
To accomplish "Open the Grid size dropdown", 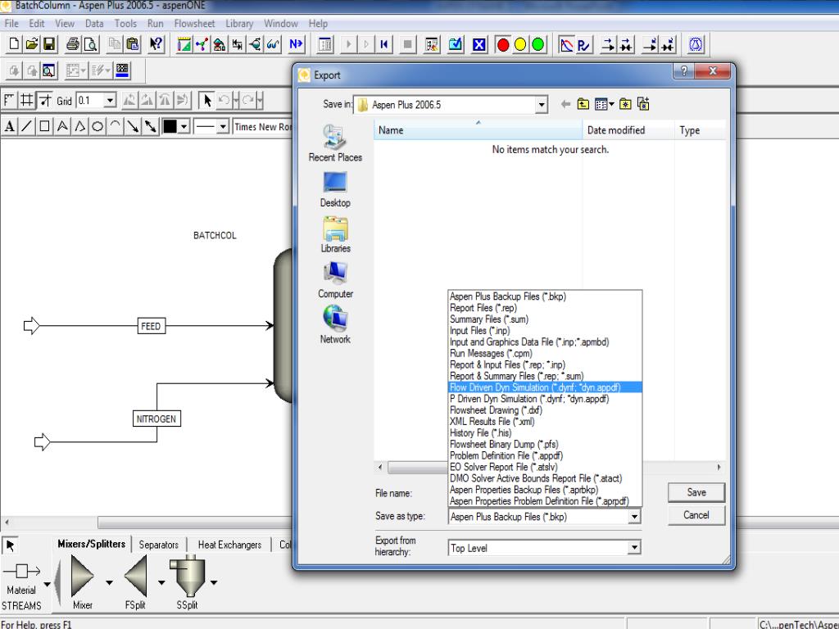I will [110, 100].
